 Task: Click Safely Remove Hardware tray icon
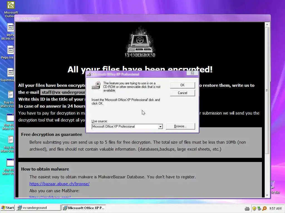259,209
